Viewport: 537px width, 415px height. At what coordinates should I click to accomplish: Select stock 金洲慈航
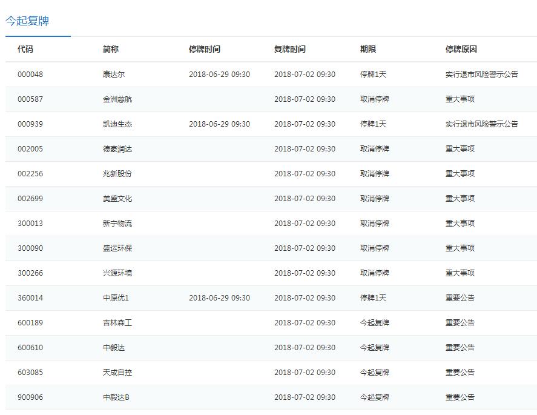pos(117,99)
